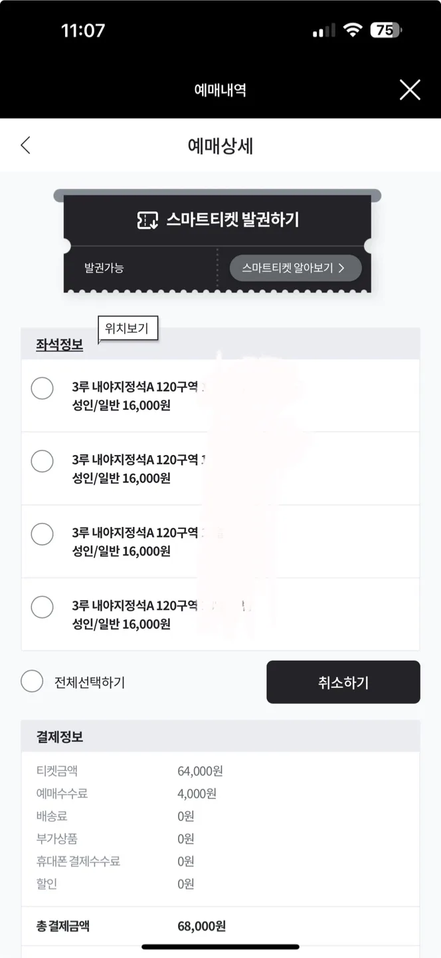Select the third 120구역 seat radio

pyautogui.click(x=43, y=534)
